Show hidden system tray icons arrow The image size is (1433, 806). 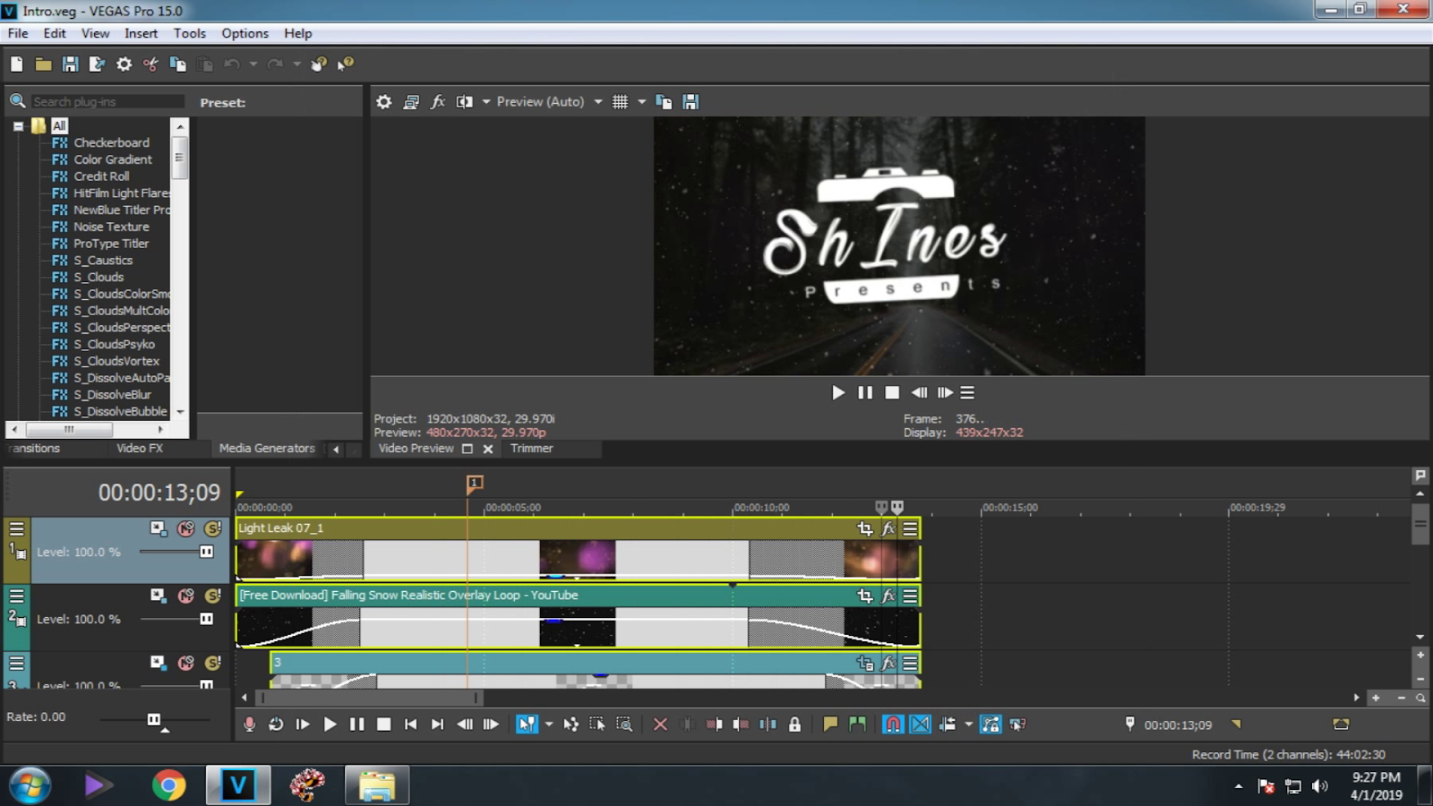coord(1239,786)
